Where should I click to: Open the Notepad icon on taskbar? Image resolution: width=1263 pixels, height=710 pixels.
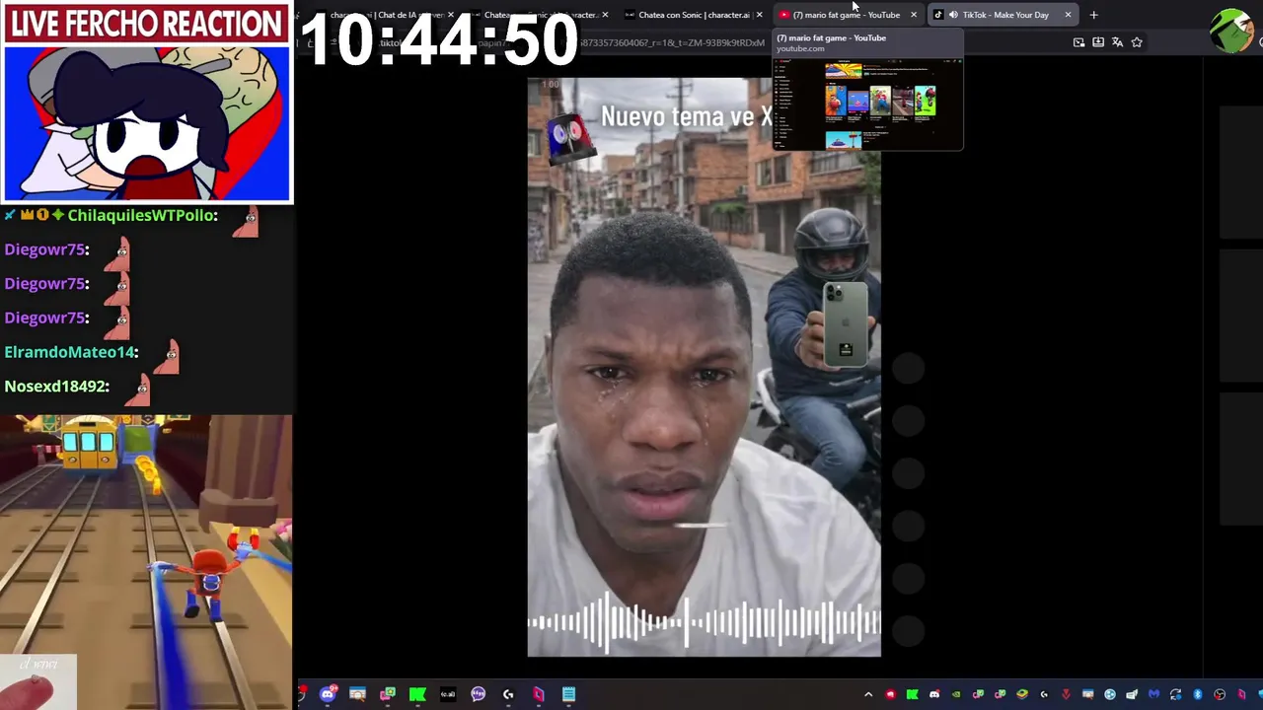[568, 694]
